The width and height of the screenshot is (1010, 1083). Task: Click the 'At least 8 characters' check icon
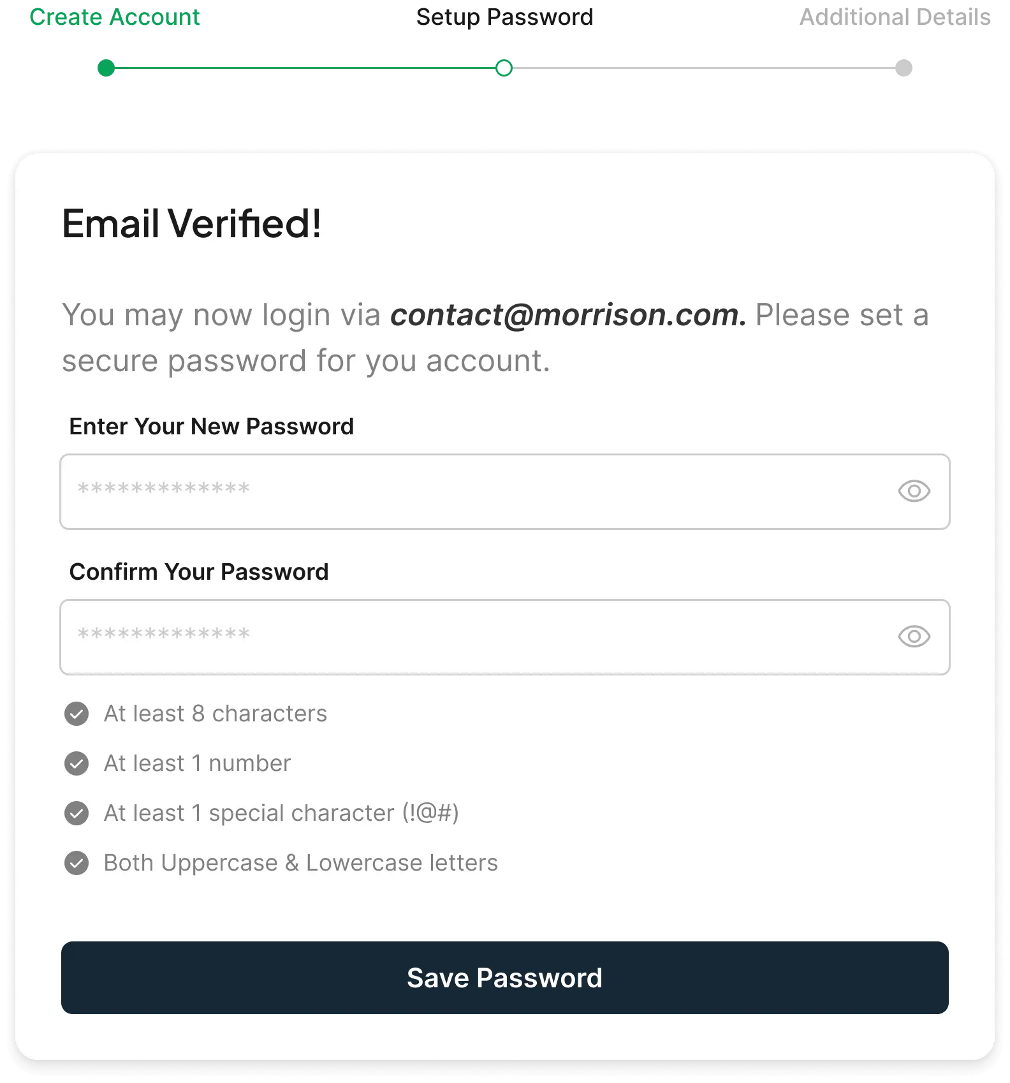[77, 714]
